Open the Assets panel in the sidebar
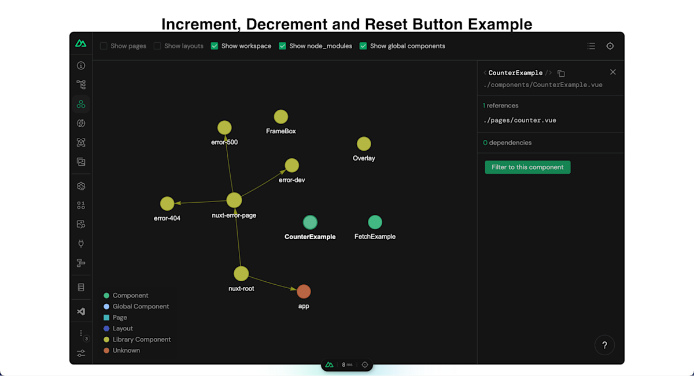Viewport: 694px width, 376px height. pos(81,162)
